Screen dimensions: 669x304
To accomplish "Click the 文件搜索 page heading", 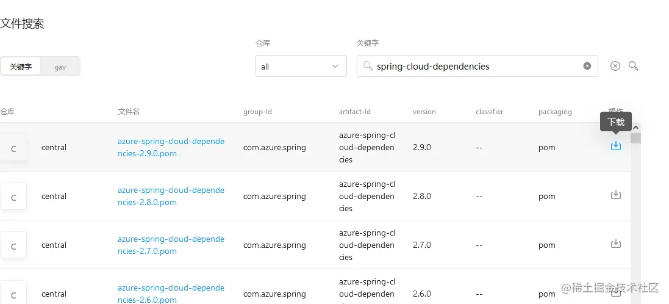I will coord(22,23).
